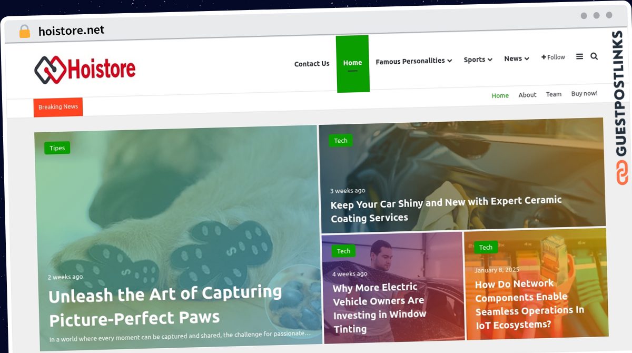Open the Window Tinting article thumbnail
The image size is (632, 353).
coord(392,287)
